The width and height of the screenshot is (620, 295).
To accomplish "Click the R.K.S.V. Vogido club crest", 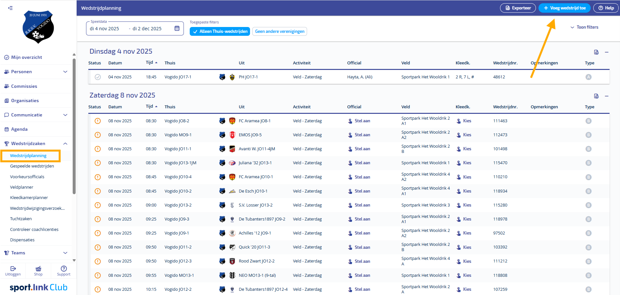I will (38, 27).
